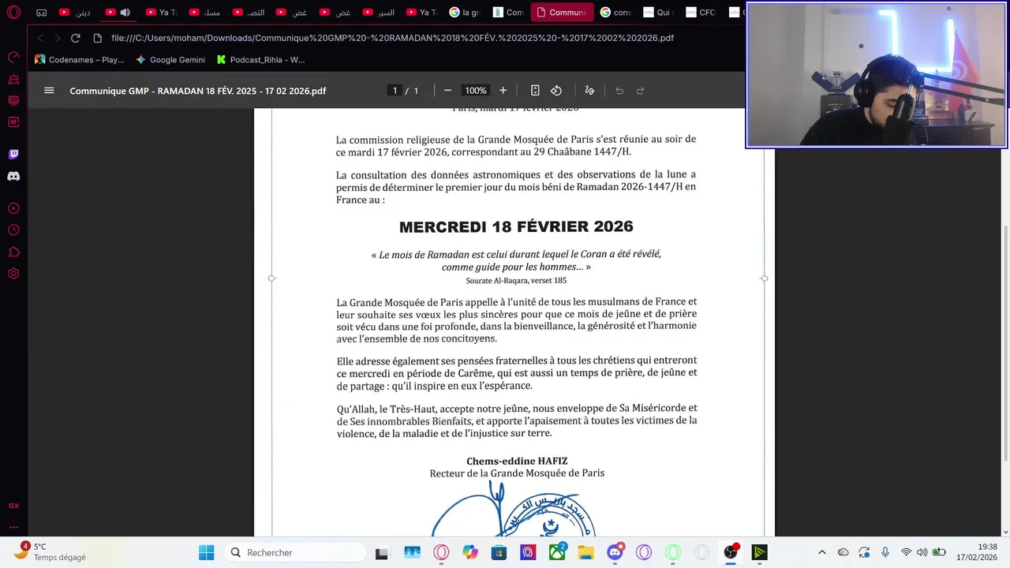Click the file icon in address bar
Image resolution: width=1010 pixels, height=568 pixels.
pyautogui.click(x=98, y=38)
